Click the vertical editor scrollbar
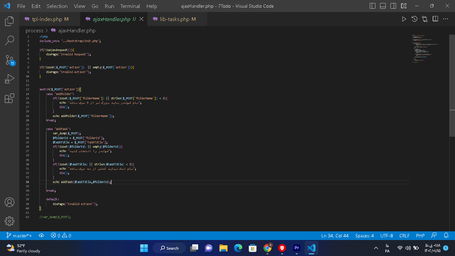 click(452, 85)
